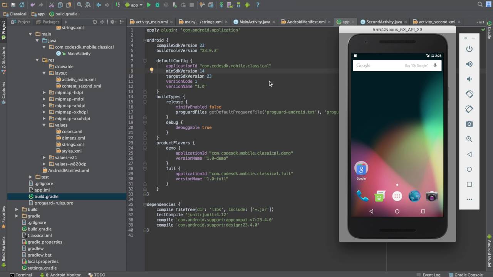Tap Phone app in emulator dock
Image resolution: width=493 pixels, height=277 pixels.
(x=362, y=196)
